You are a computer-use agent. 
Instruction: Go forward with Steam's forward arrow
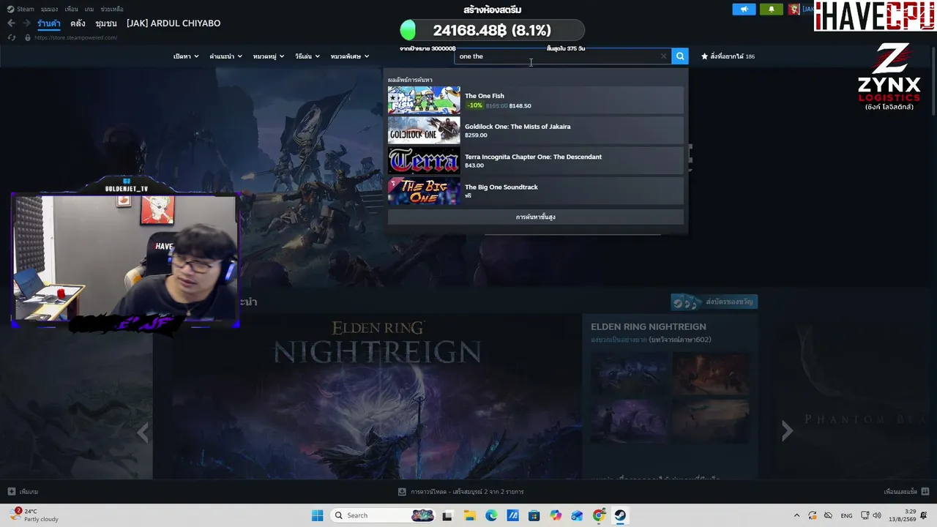26,23
